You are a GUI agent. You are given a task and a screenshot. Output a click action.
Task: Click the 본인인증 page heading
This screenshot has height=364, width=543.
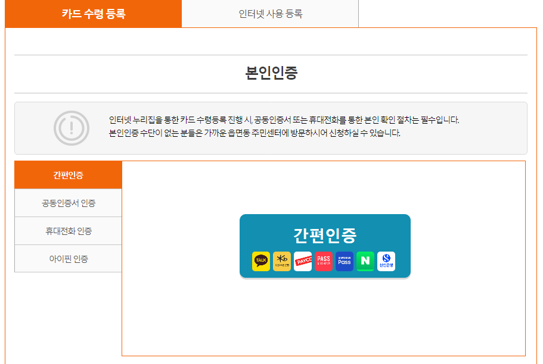pyautogui.click(x=271, y=74)
